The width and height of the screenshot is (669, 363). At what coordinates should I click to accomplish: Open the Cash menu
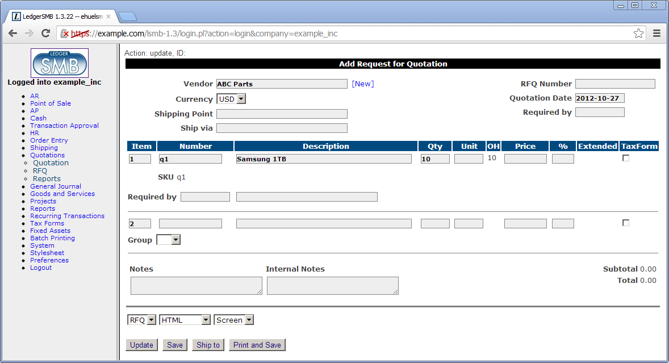[x=38, y=118]
